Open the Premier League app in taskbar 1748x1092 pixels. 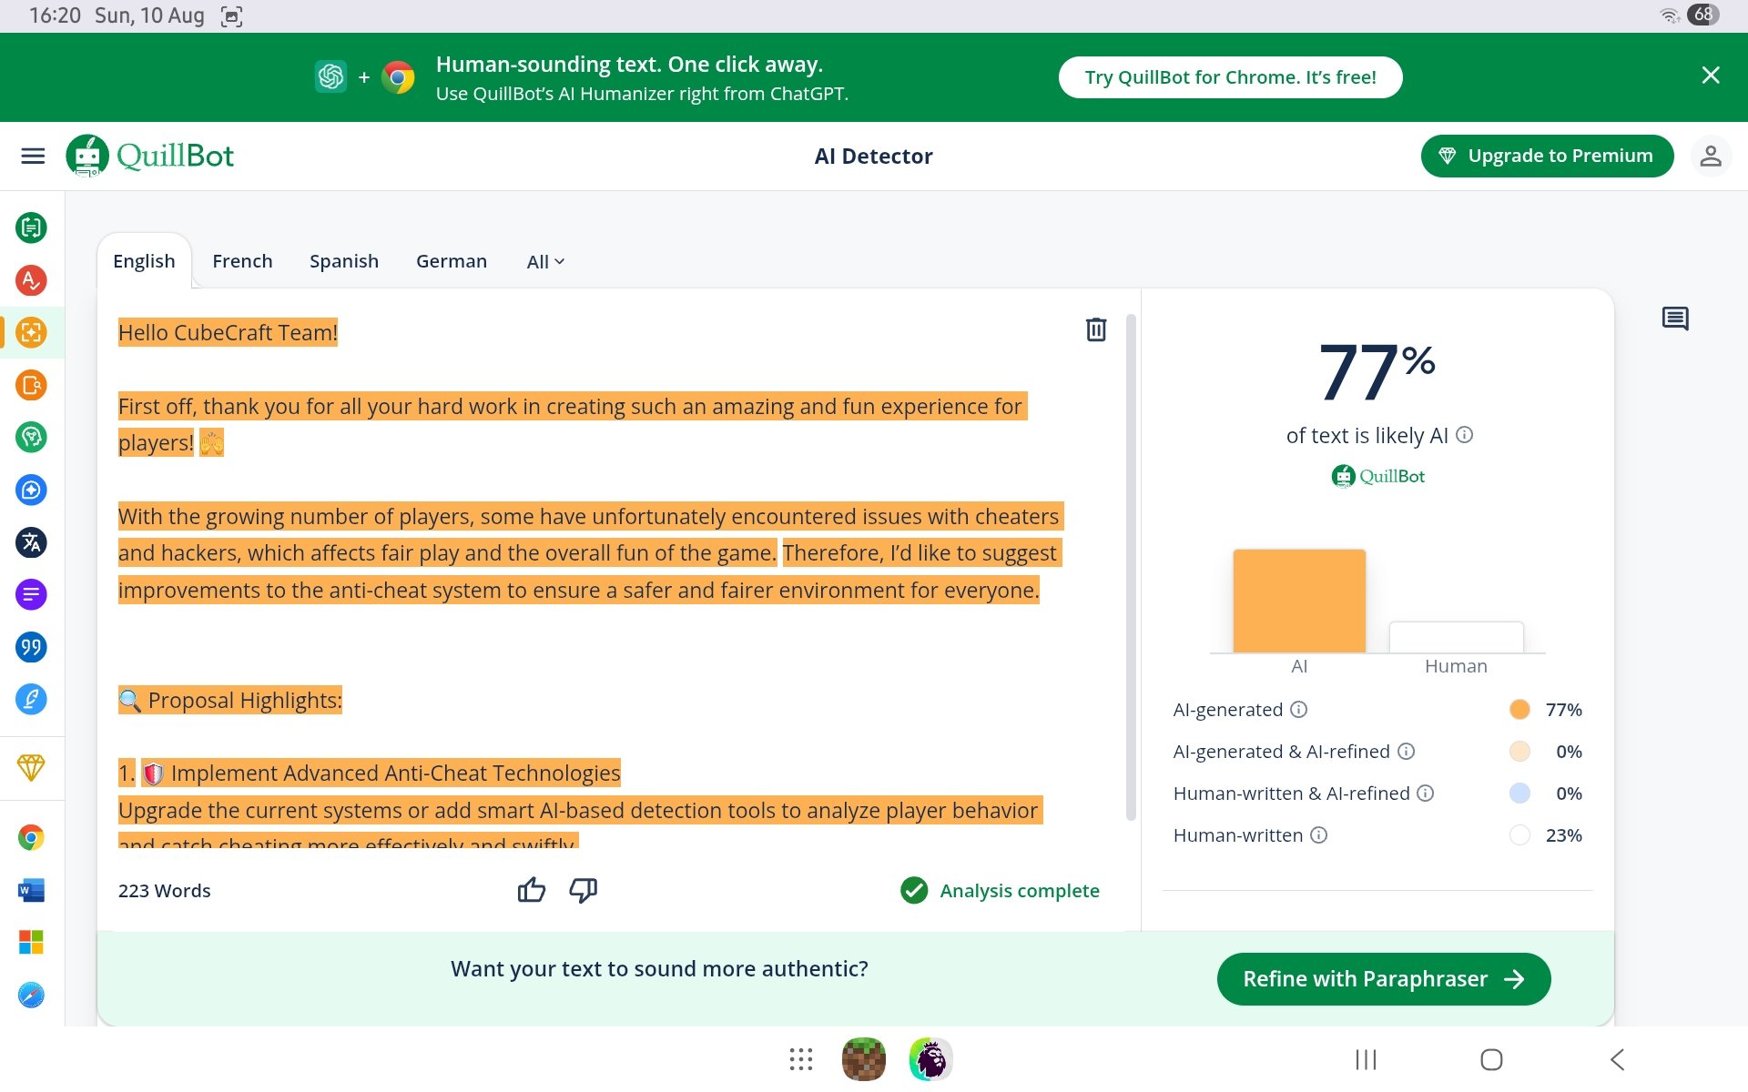[930, 1059]
